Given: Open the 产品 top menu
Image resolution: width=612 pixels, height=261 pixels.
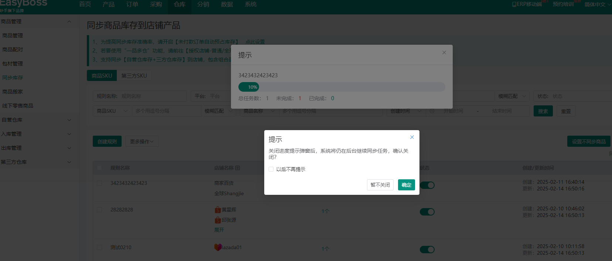Looking at the screenshot, I should tap(109, 4).
